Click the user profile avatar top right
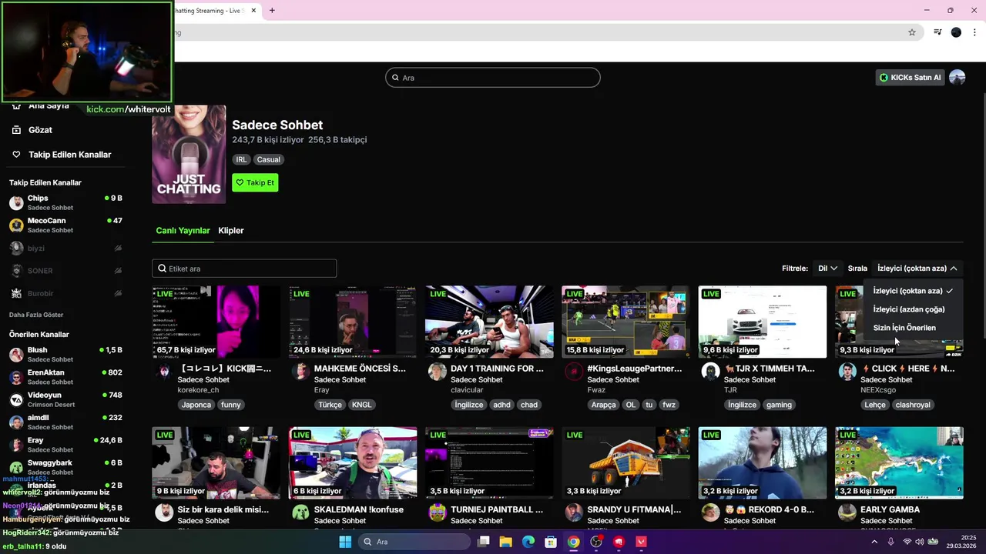 click(957, 78)
